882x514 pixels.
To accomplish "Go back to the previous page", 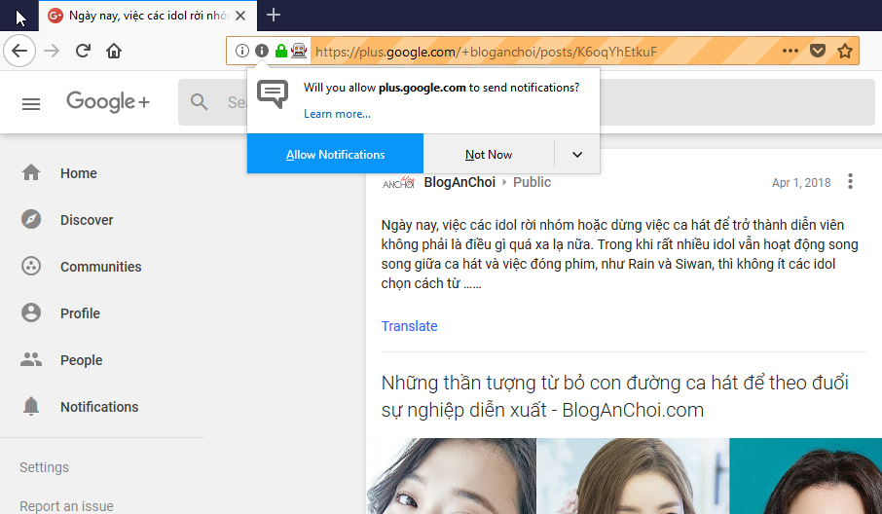I will tap(19, 51).
